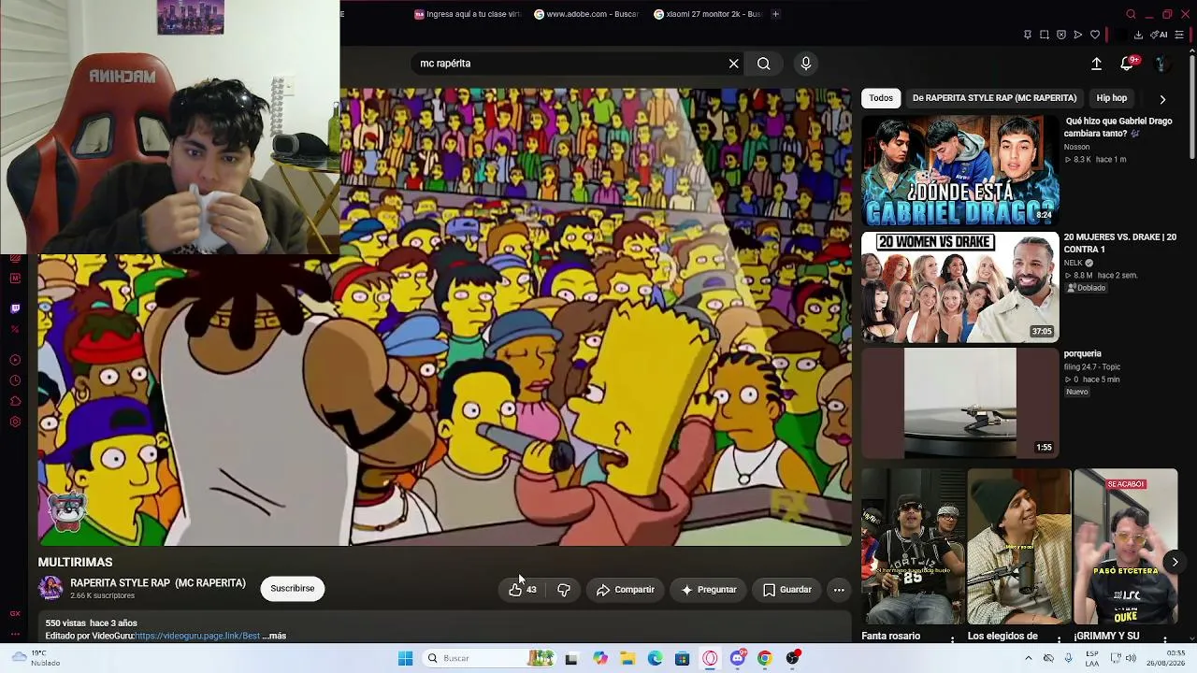Open the AI assistant toolbar icon
Screen dimensions: 1197x673
click(1160, 35)
